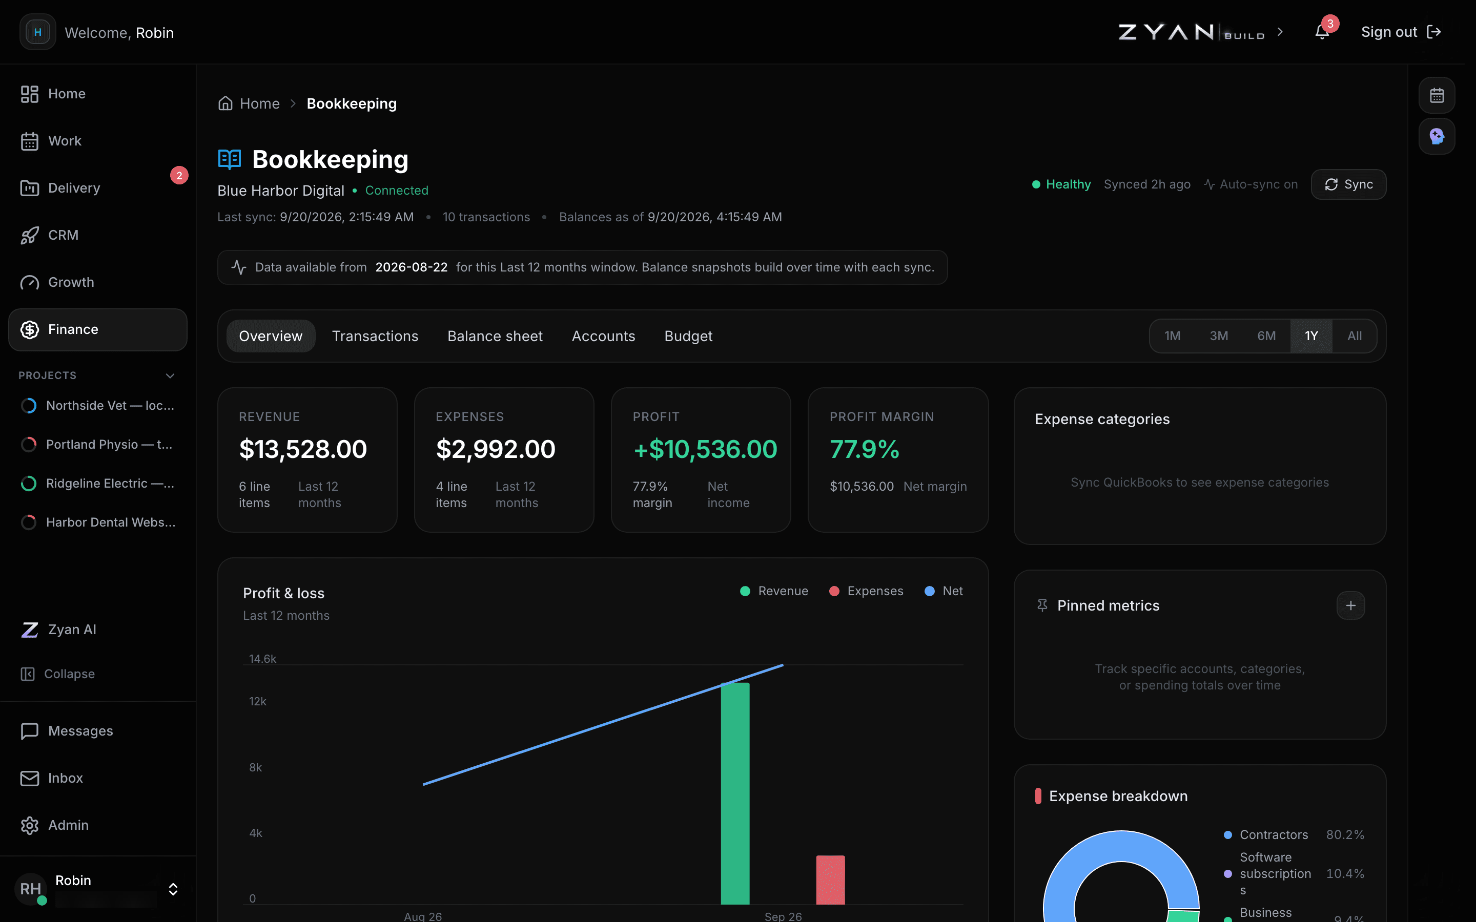Select the All time range
Image resolution: width=1476 pixels, height=922 pixels.
click(x=1354, y=336)
